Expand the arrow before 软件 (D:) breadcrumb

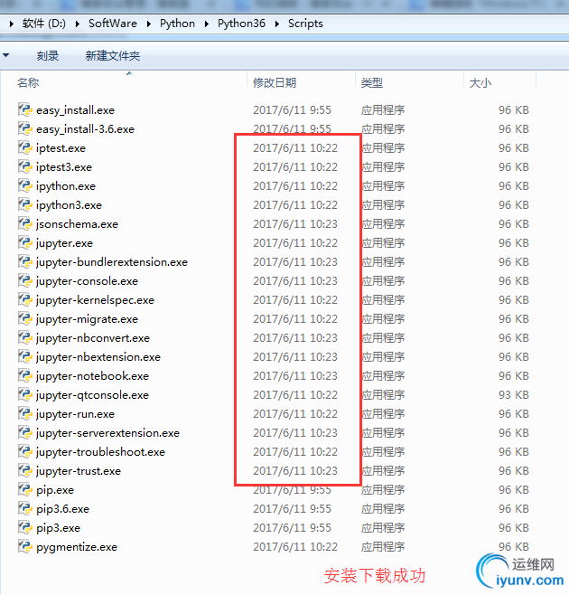click(12, 24)
